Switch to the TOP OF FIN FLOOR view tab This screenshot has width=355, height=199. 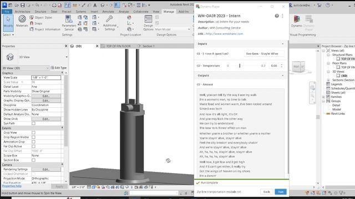(x=118, y=46)
